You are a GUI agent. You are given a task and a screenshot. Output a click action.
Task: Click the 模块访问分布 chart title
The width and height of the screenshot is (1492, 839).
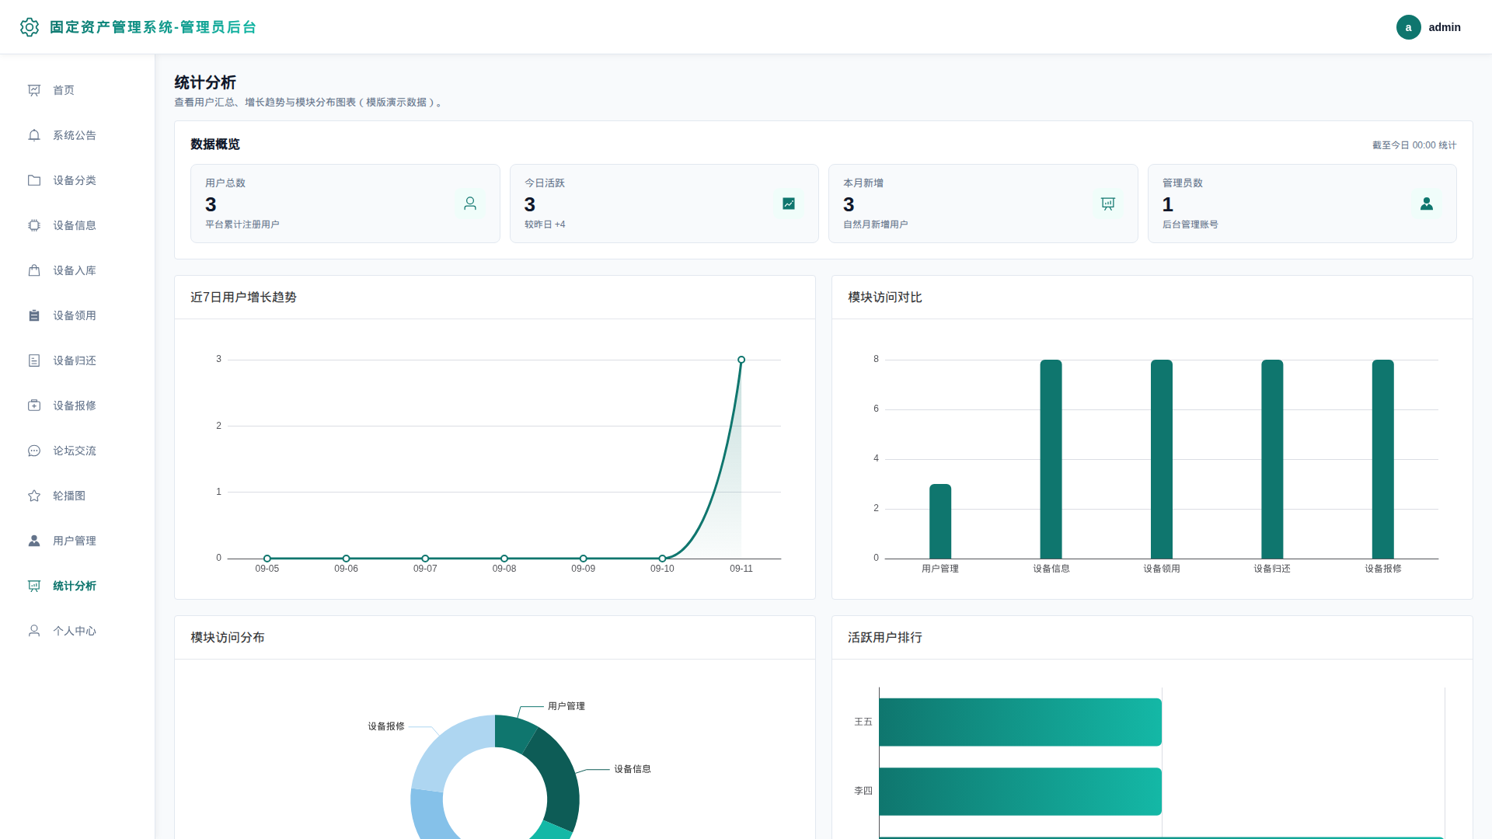[x=228, y=638]
